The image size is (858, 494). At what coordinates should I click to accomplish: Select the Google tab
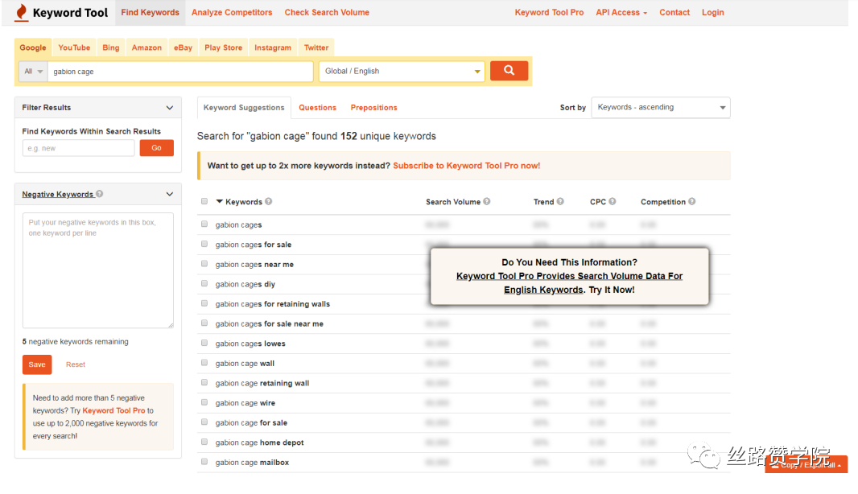[33, 47]
